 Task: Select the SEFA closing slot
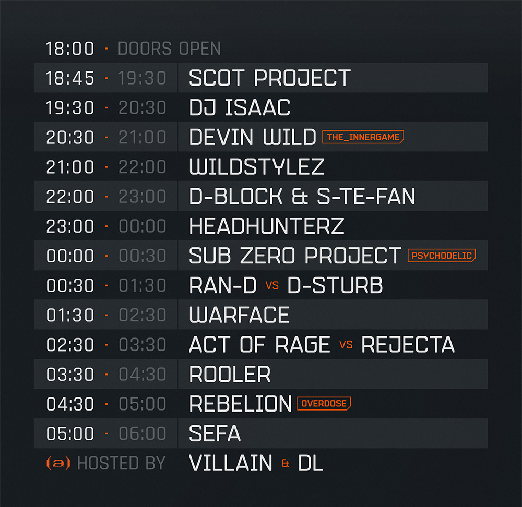260,433
